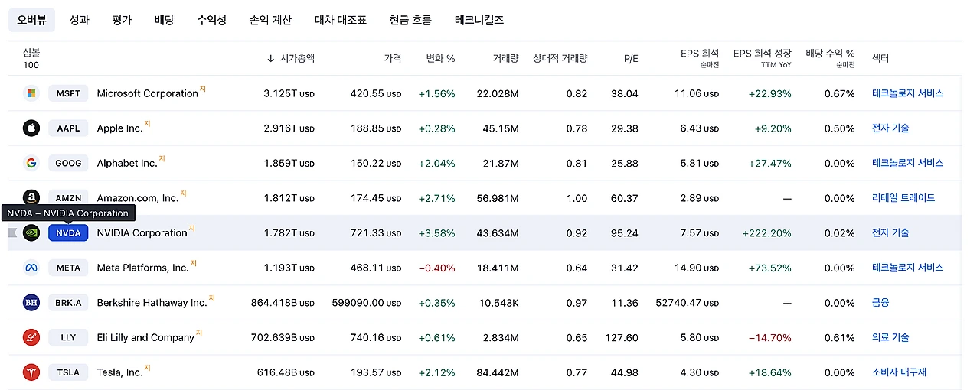Click the Alphabet Google logo icon

[x=31, y=163]
